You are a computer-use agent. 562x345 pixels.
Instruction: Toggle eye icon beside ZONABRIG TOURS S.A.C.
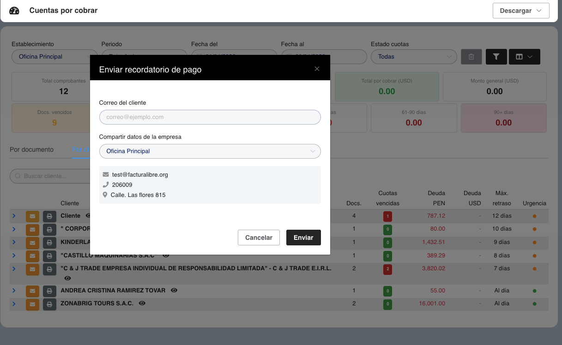pos(142,303)
